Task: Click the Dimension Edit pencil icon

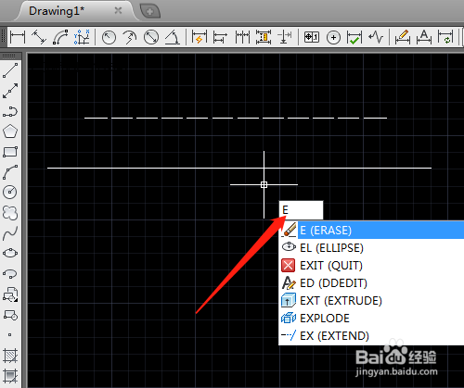Action: [403, 37]
